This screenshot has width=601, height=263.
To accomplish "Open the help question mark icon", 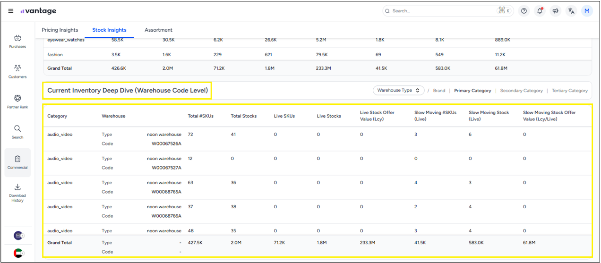I will click(524, 11).
